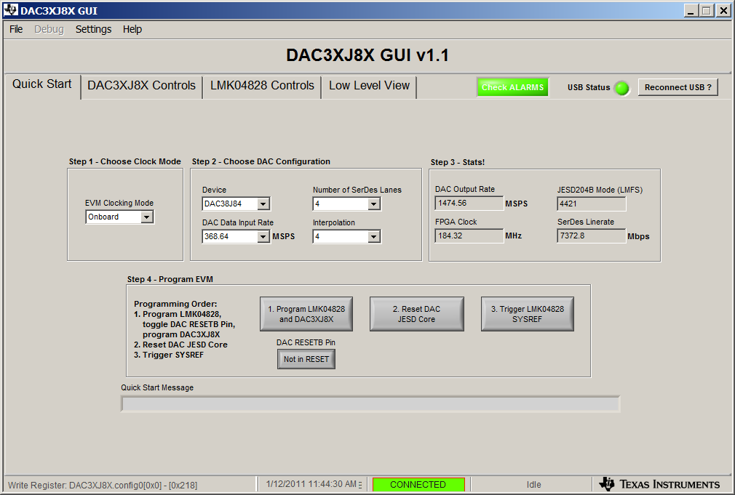Switch to the Low Level View tab
735x495 pixels.
pyautogui.click(x=369, y=86)
